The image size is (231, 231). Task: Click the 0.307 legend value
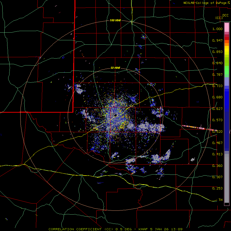(217, 177)
